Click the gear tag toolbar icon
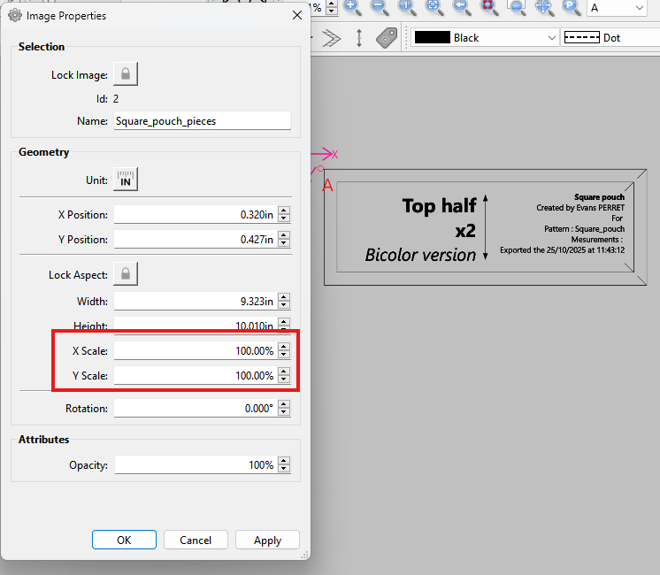Image resolution: width=660 pixels, height=575 pixels. [x=387, y=38]
